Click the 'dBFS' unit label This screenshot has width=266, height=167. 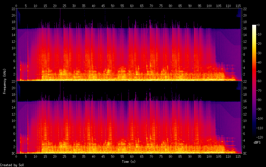[257, 142]
